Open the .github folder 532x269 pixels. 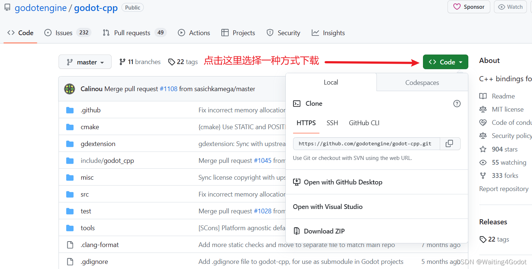(x=90, y=110)
